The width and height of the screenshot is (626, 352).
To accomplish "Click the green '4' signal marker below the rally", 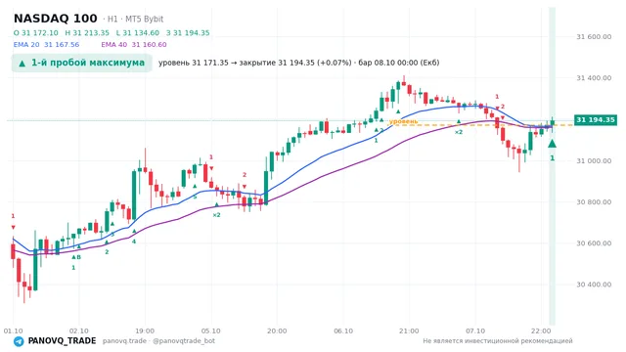I will coord(134,242).
